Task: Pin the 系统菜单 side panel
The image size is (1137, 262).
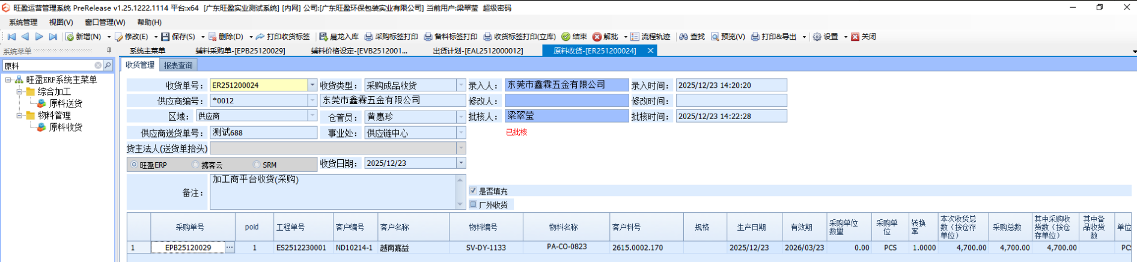Action: [x=109, y=51]
